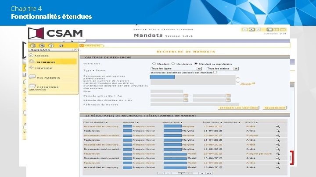The width and height of the screenshot is (316, 177).
Task: Select the Mandataire role radio button
Action: pos(173,64)
